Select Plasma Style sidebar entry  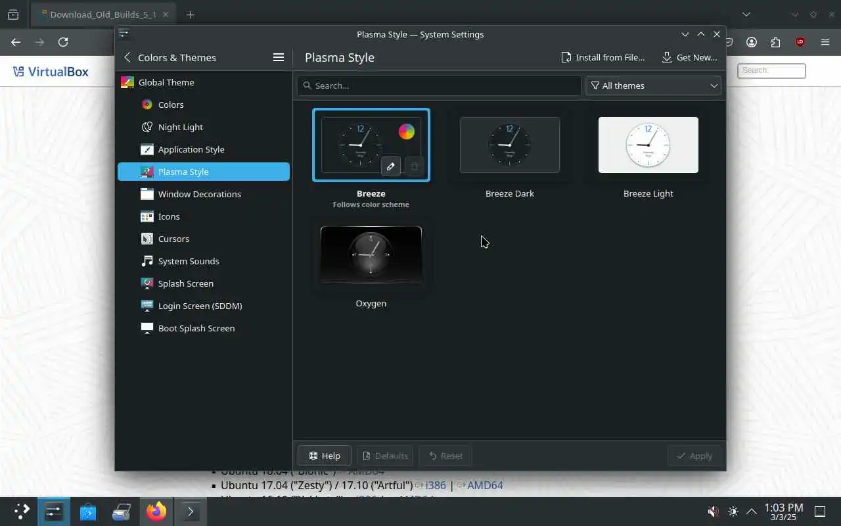coord(204,172)
